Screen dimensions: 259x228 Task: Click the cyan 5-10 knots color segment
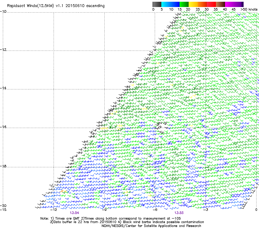point(166,4)
